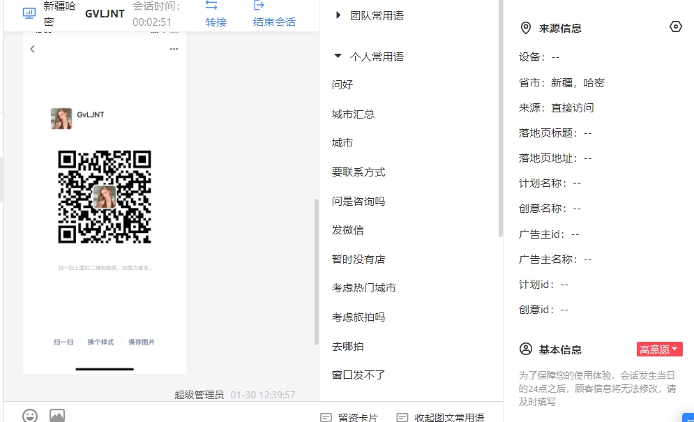Click the 落地页地址 info row
The height and width of the screenshot is (422, 694).
tap(555, 158)
